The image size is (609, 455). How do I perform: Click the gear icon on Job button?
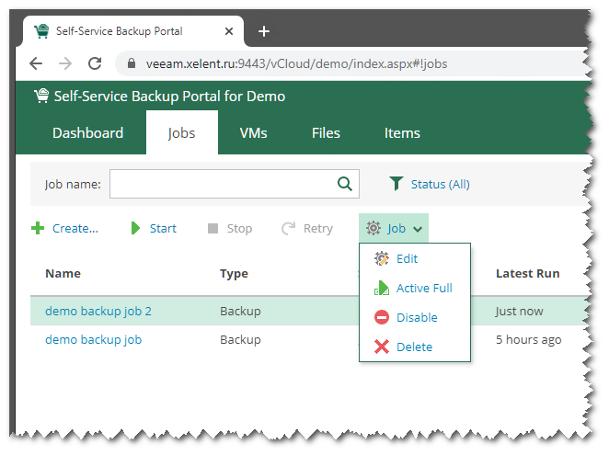click(x=373, y=228)
